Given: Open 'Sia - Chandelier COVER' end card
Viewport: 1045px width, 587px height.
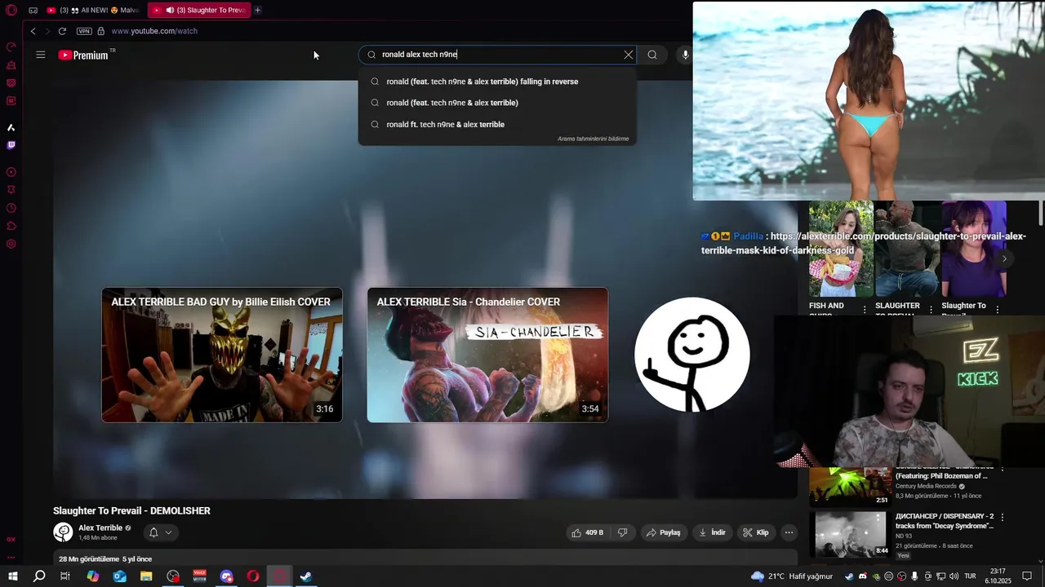Looking at the screenshot, I should pos(487,355).
